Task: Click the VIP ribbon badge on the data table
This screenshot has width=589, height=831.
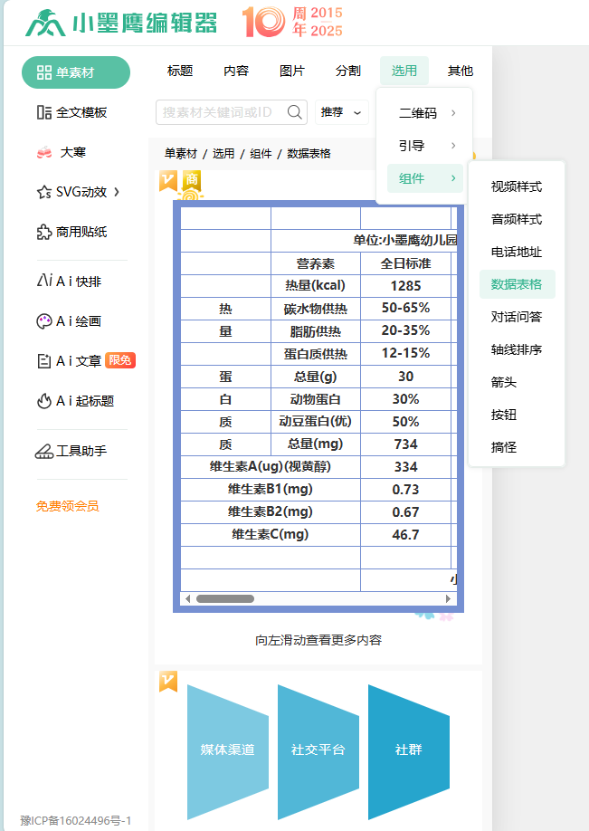Action: pos(168,181)
